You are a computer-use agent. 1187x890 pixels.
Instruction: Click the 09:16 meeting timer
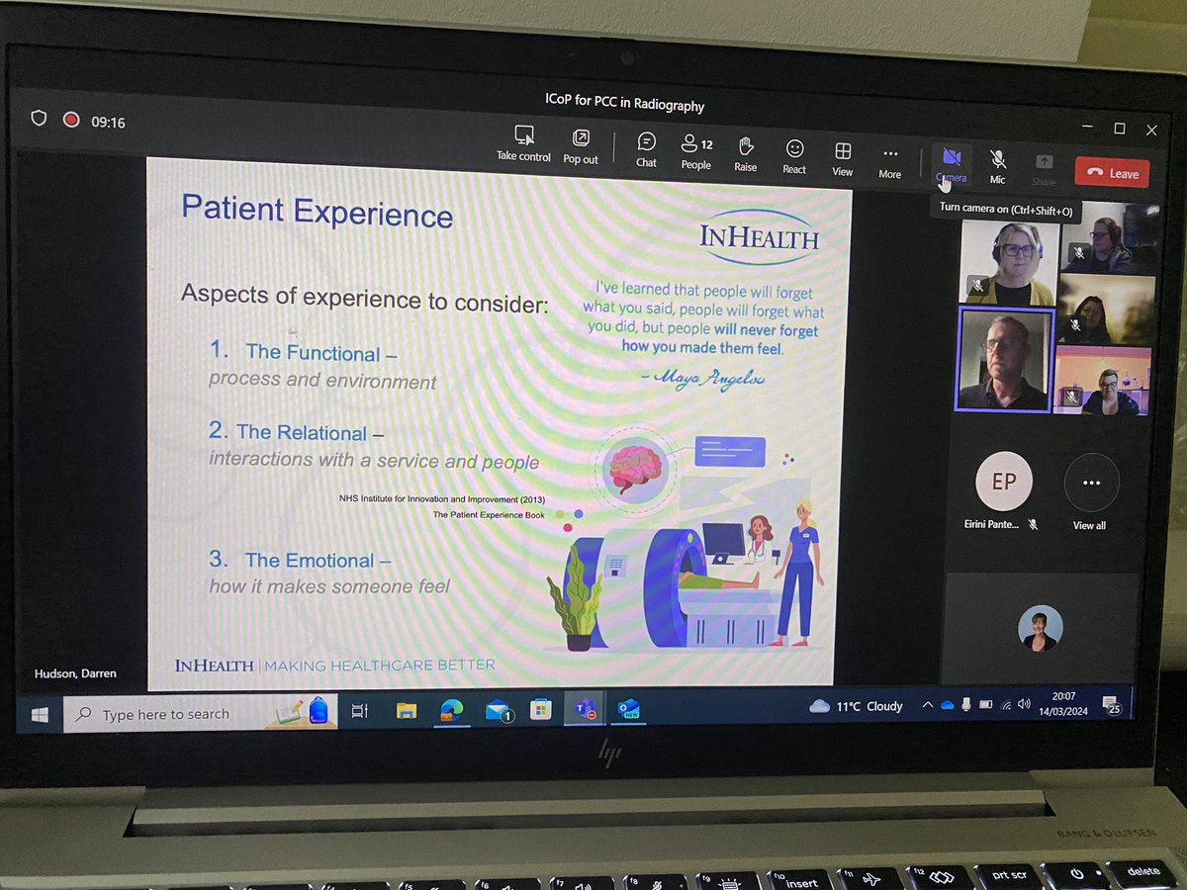point(108,123)
